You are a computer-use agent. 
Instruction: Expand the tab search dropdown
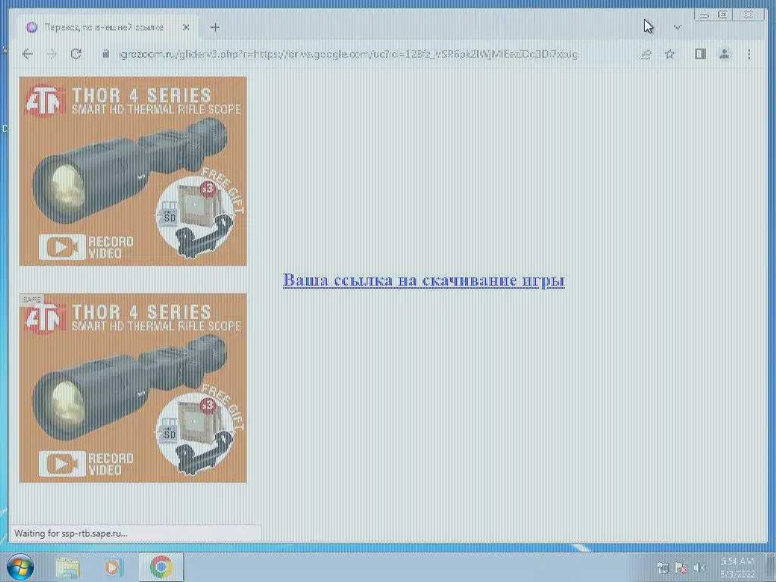point(677,27)
